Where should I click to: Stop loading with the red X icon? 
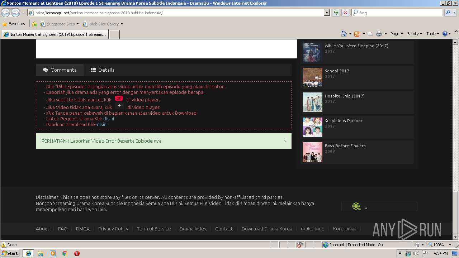tap(345, 13)
